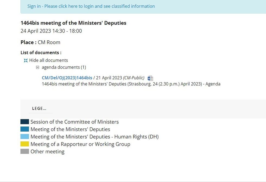Click the yellow Rapporteur legend swatch
266x182 pixels.
[25, 144]
